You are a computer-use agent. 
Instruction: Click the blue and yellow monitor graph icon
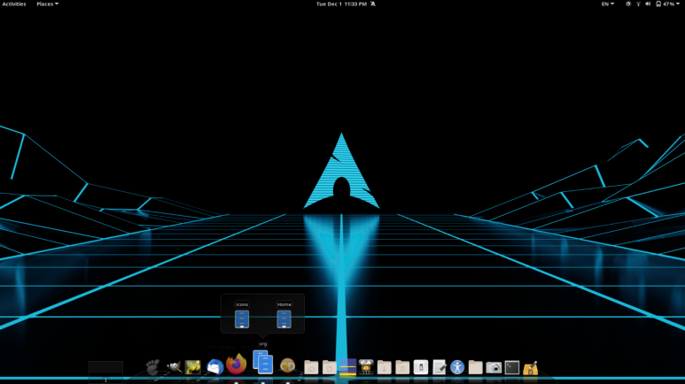tap(347, 367)
